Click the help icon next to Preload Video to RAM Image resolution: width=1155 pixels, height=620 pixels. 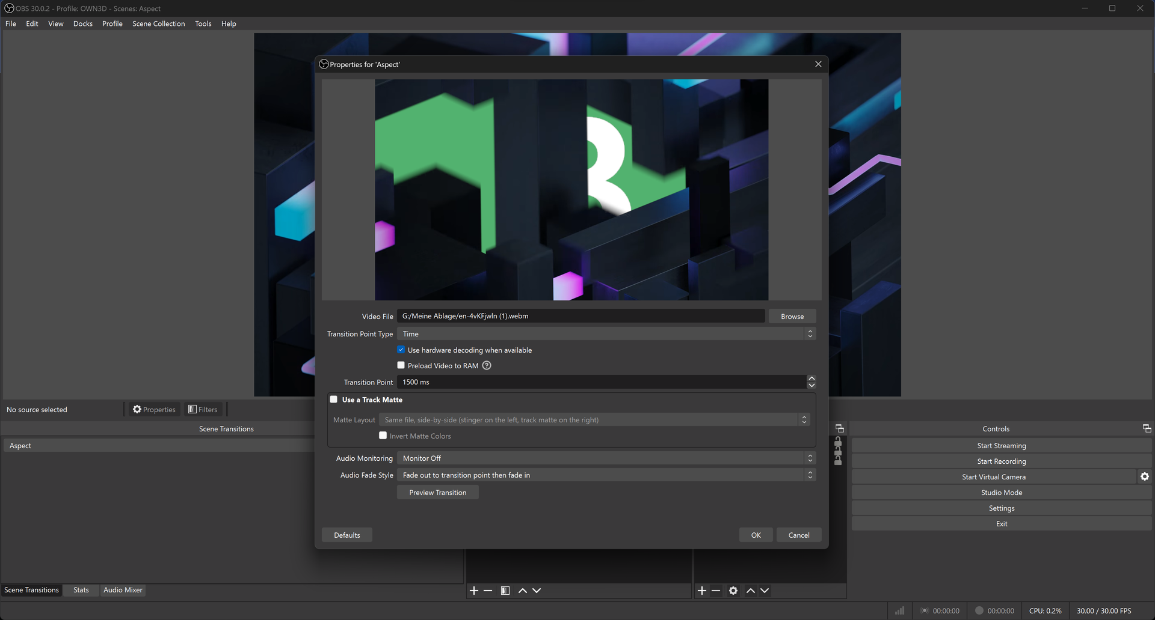[487, 365]
